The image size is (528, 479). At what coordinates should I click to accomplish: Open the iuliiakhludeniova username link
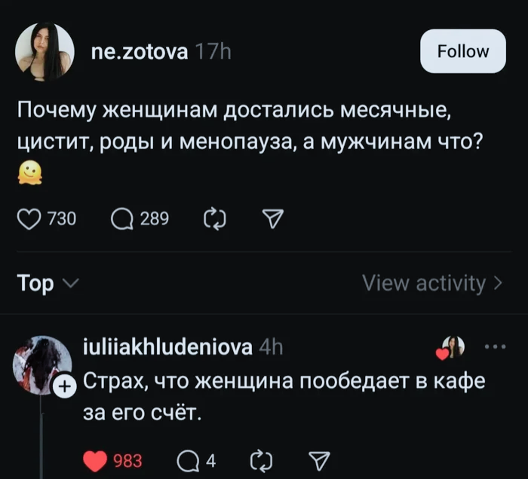point(167,347)
